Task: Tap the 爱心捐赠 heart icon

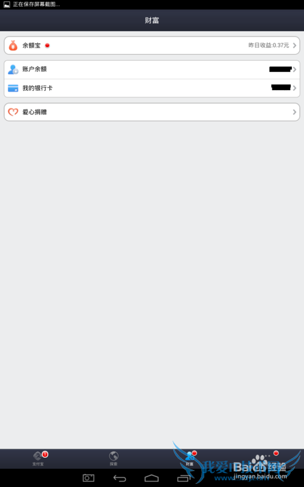Action: click(x=13, y=112)
